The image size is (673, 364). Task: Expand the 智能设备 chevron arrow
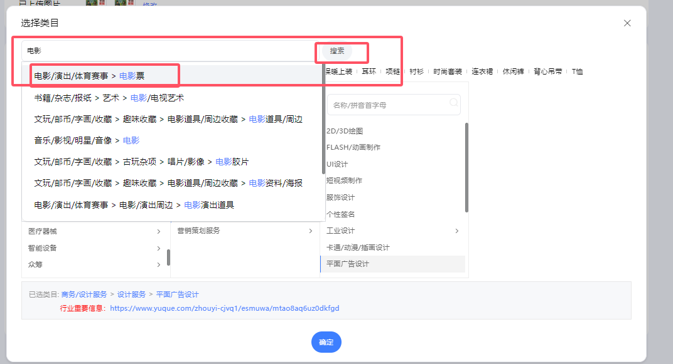click(x=158, y=248)
